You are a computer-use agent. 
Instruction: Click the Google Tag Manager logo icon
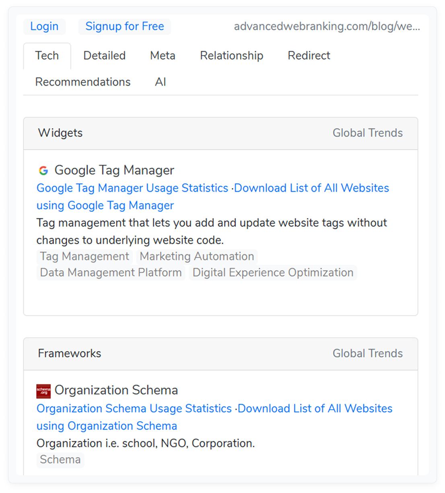(x=43, y=170)
